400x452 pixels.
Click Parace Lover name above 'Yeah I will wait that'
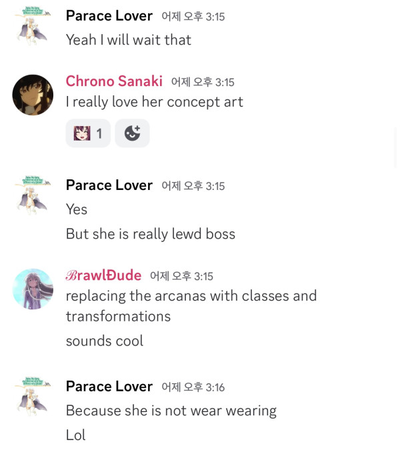tap(109, 15)
